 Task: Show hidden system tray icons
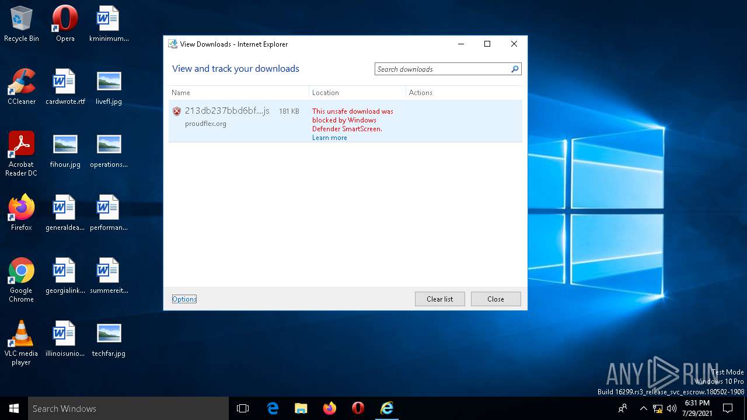point(643,408)
